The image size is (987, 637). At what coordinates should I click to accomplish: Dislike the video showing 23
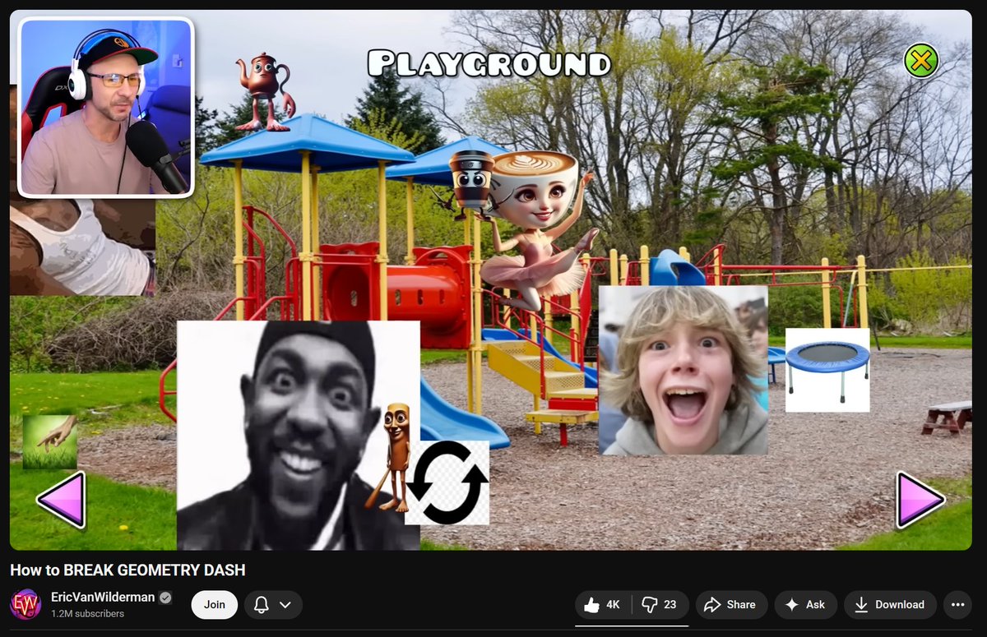point(660,605)
